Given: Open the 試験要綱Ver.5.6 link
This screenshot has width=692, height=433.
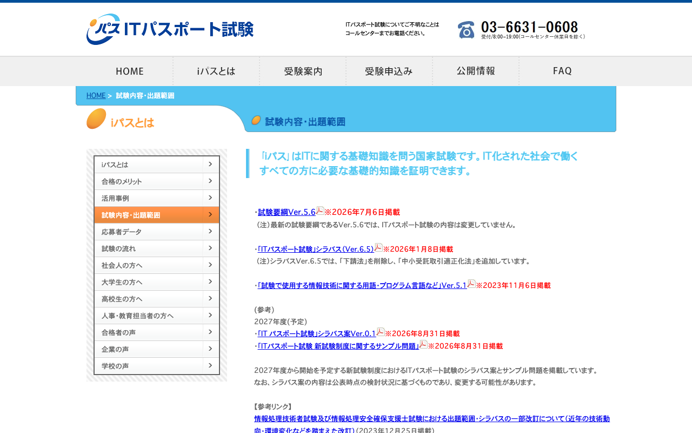Looking at the screenshot, I should (287, 212).
